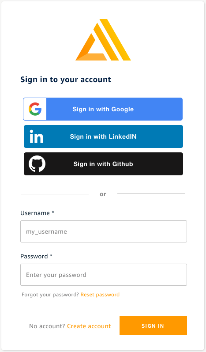The width and height of the screenshot is (206, 352).
Task: Click the Username field label
Action: pos(35,213)
